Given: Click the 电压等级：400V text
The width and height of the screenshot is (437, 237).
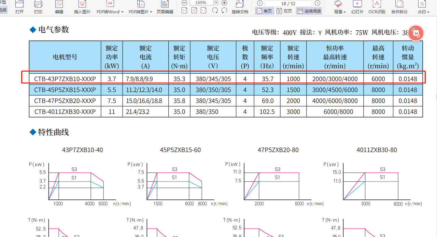Looking at the screenshot, I should [x=274, y=33].
